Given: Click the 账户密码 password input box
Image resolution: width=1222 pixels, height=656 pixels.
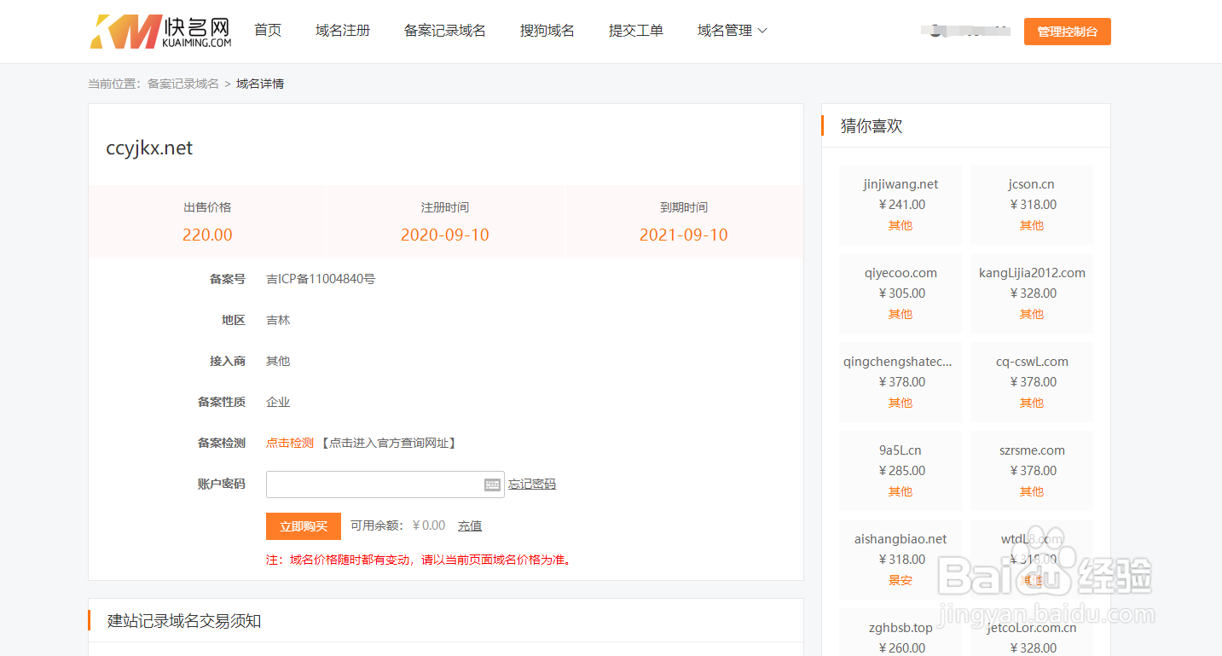Looking at the screenshot, I should [375, 484].
